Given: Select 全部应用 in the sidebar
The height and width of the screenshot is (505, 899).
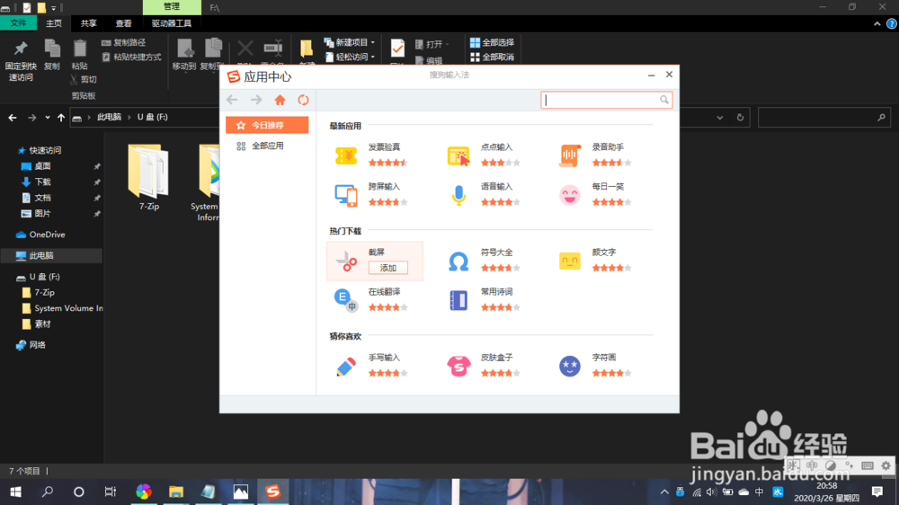Looking at the screenshot, I should coord(267,146).
